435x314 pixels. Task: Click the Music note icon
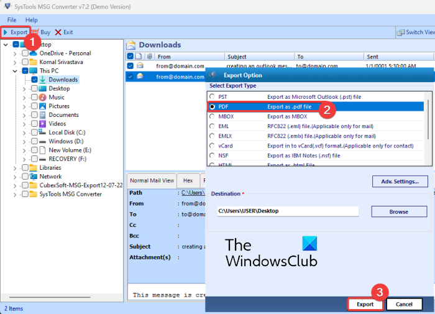point(43,98)
